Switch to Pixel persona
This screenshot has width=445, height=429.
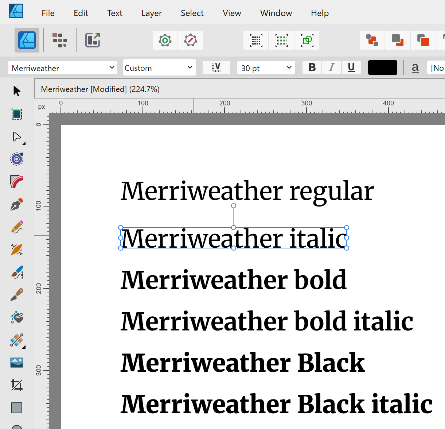pos(60,40)
